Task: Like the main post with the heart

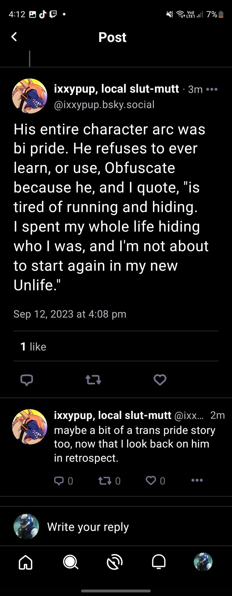Action: click(x=160, y=380)
